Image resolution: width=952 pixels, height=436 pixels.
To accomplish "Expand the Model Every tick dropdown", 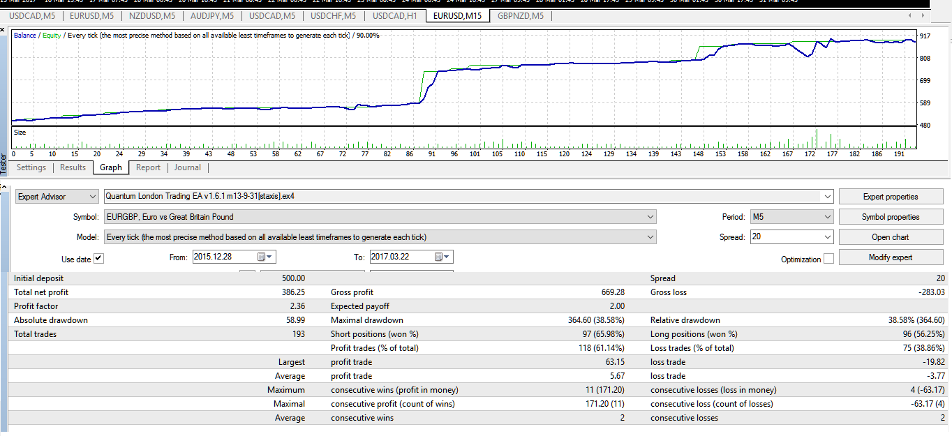I will 380,237.
